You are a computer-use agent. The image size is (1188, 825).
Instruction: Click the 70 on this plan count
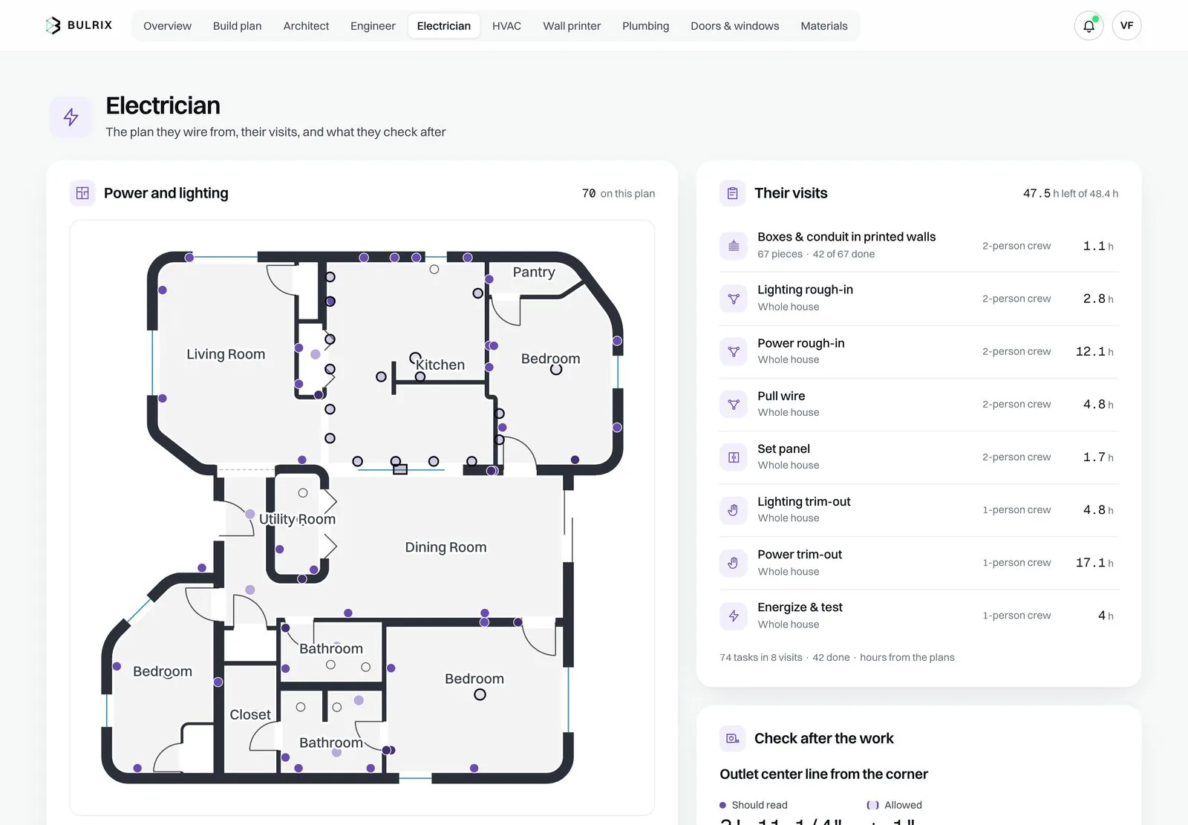(619, 193)
